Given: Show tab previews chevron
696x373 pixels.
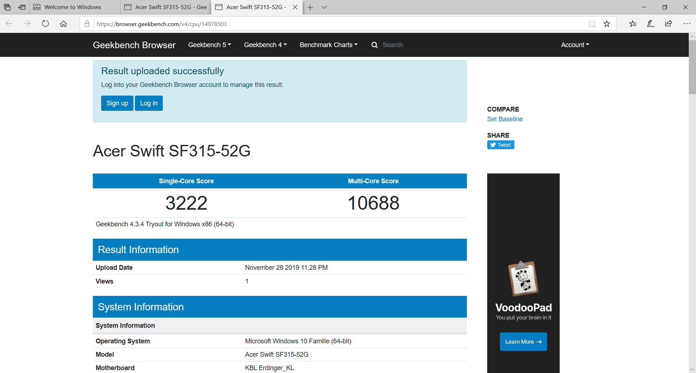Looking at the screenshot, I should (324, 7).
